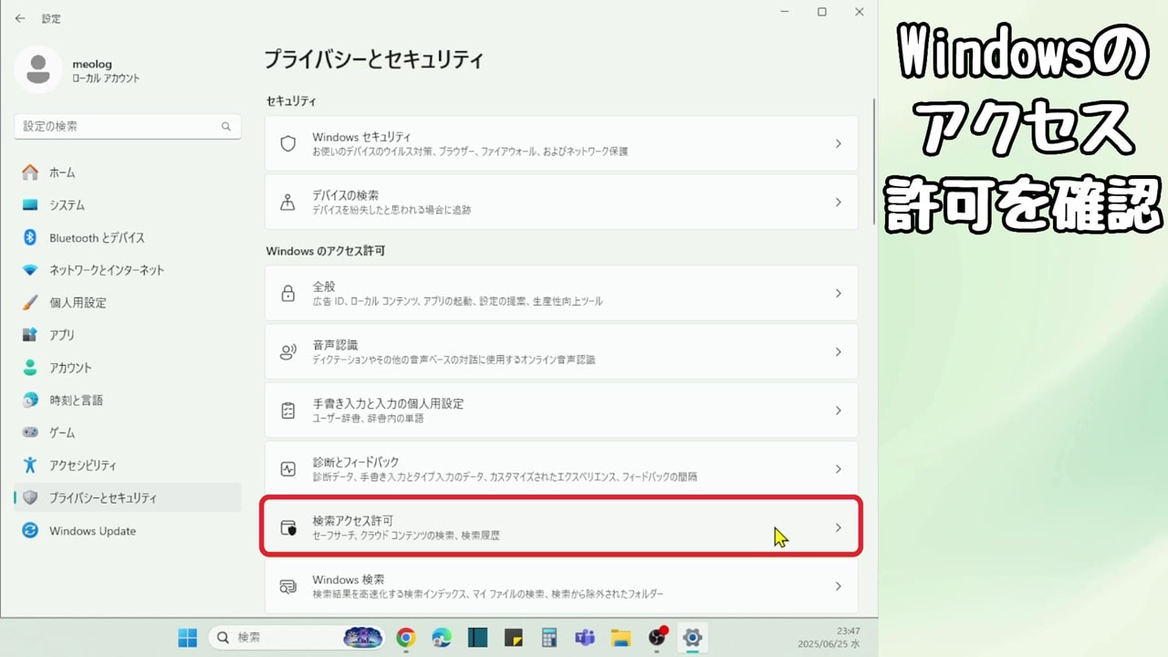
Task: Open Sticky Notes from the taskbar
Action: (514, 637)
